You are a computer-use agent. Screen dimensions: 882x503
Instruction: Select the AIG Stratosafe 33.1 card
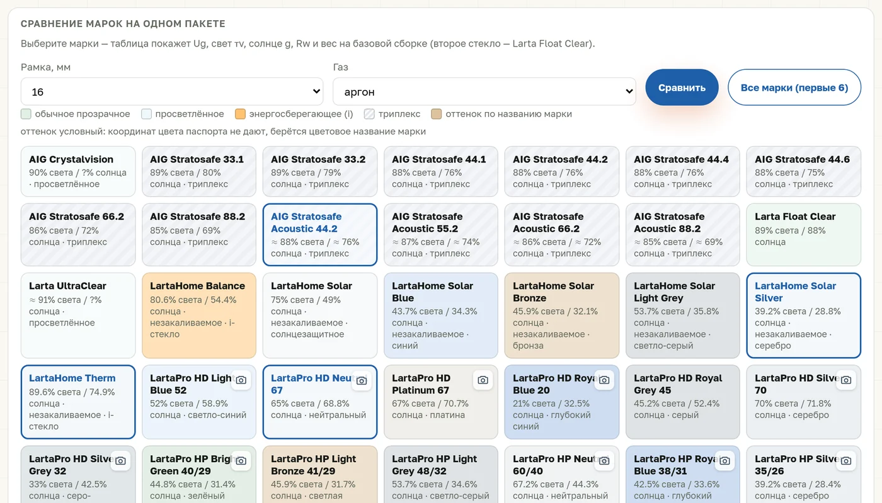point(199,172)
